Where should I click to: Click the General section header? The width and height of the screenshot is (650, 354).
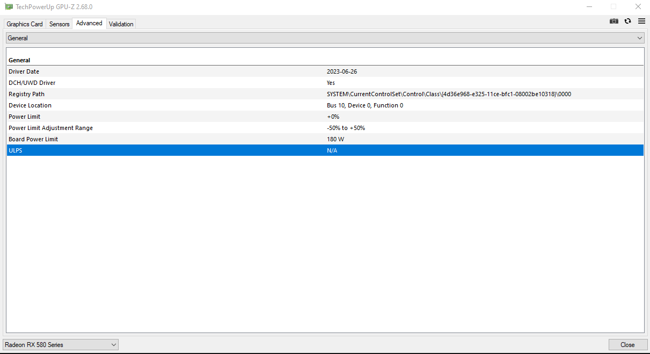tap(19, 60)
